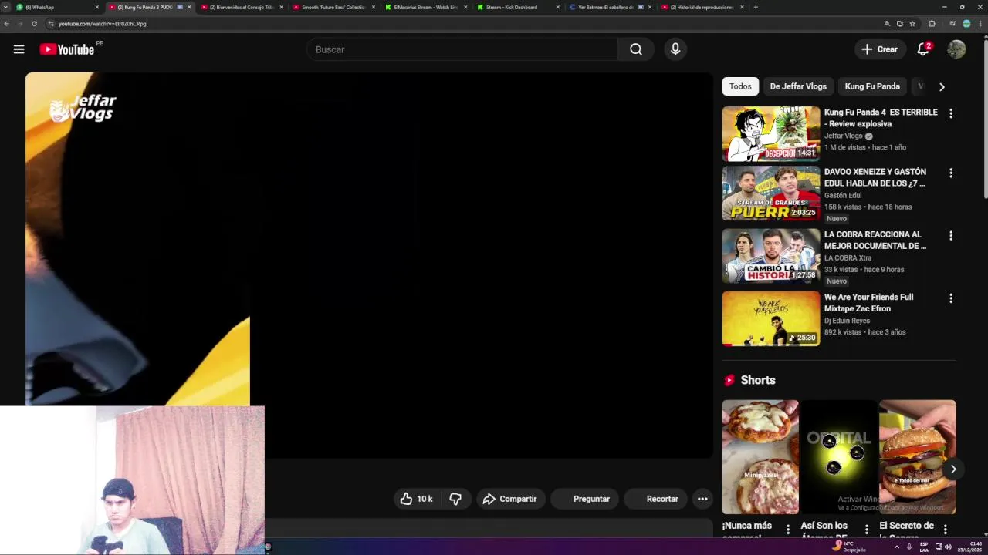Image resolution: width=988 pixels, height=555 pixels.
Task: Open Kung Fu Panda 4 ES TERRIBLE thumbnail
Action: pos(771,134)
